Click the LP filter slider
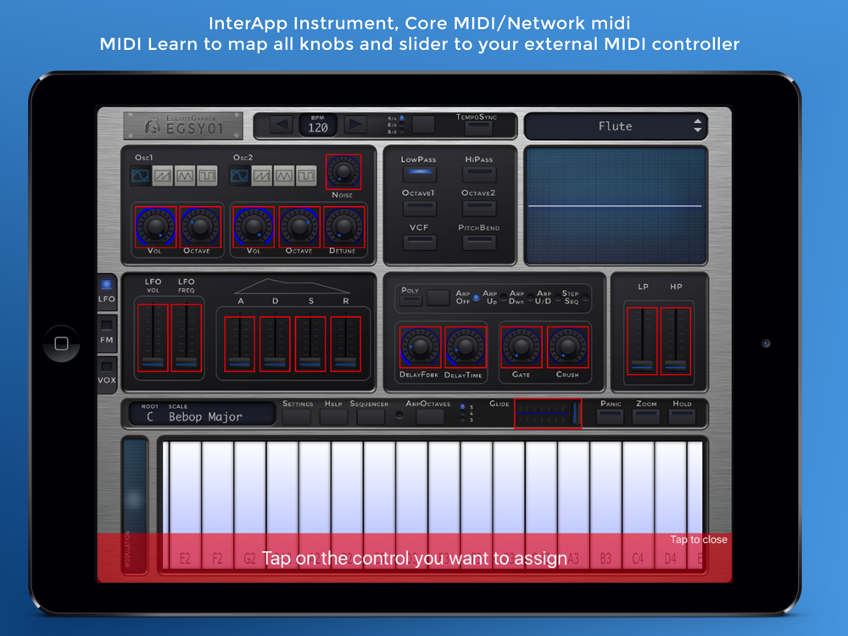 coord(642,341)
